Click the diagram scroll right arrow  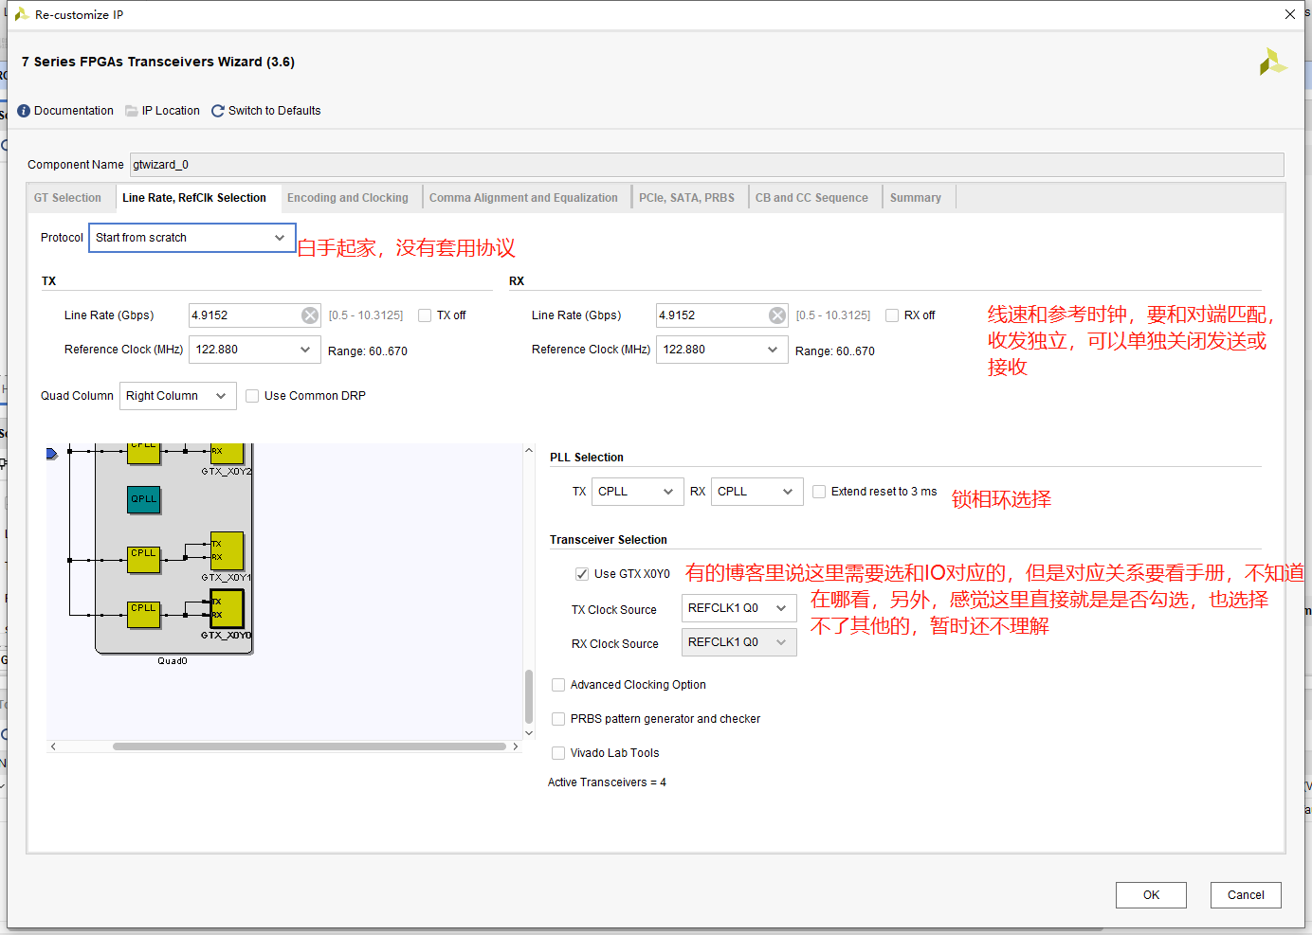(x=515, y=746)
